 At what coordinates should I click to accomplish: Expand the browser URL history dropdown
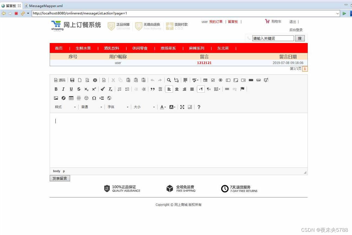click(x=338, y=13)
